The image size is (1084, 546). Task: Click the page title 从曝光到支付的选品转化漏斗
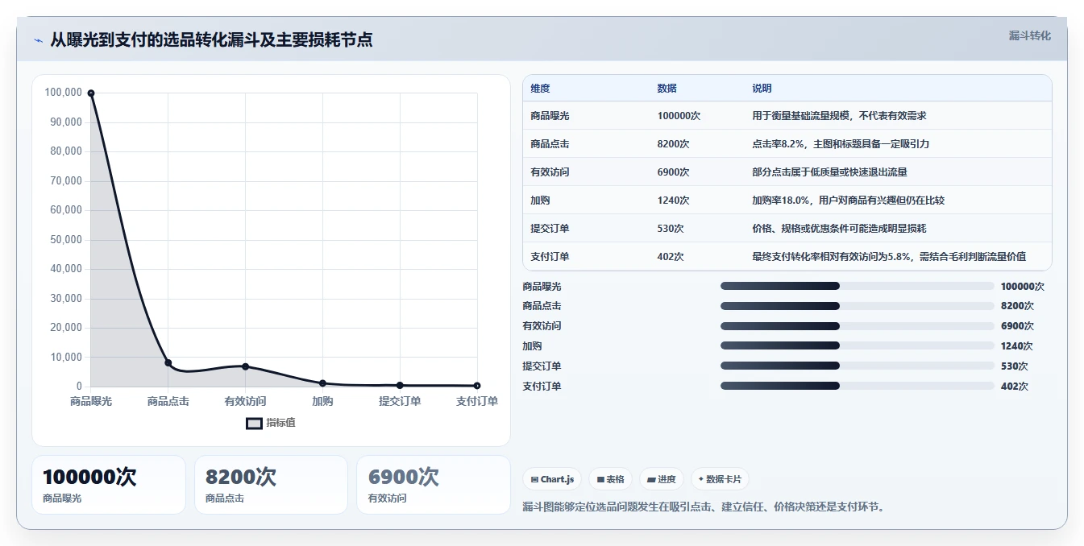click(x=211, y=40)
